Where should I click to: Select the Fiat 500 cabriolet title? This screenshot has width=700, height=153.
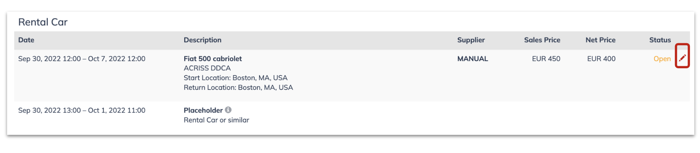213,59
